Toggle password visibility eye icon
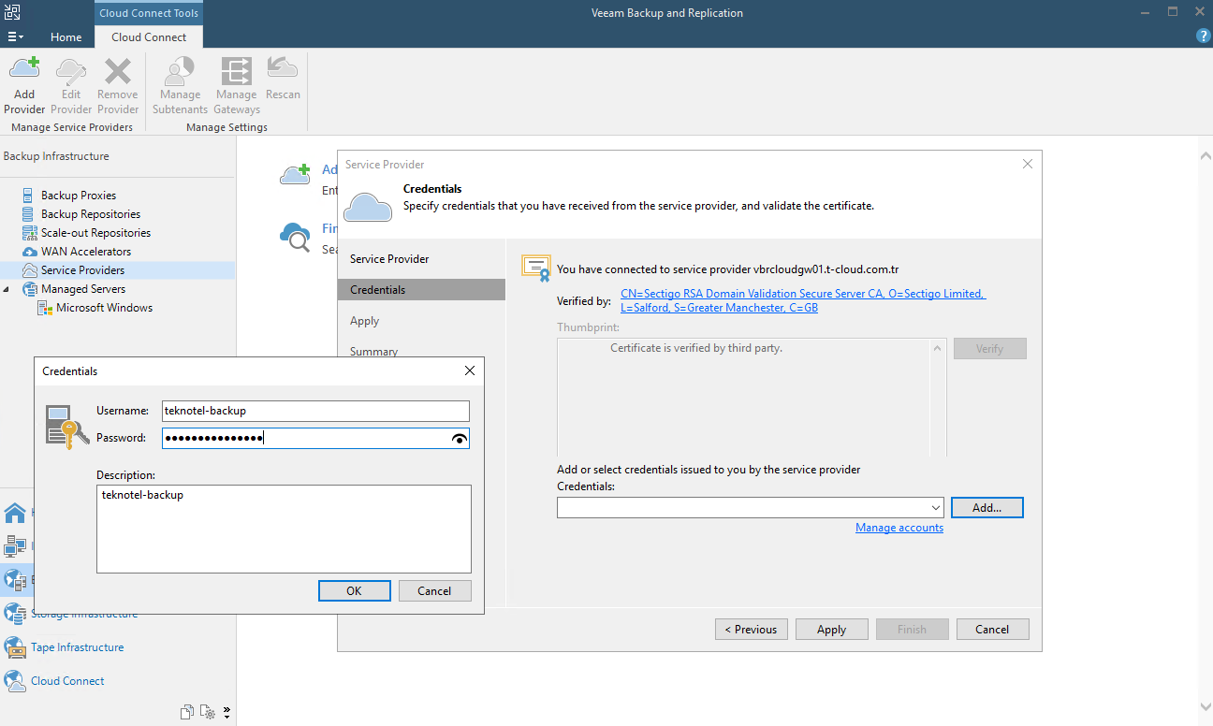Viewport: 1213px width, 726px height. pyautogui.click(x=459, y=438)
